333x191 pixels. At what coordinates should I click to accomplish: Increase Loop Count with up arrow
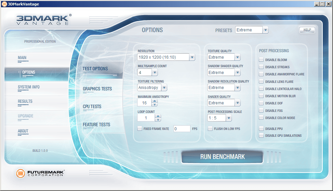(x=158, y=116)
